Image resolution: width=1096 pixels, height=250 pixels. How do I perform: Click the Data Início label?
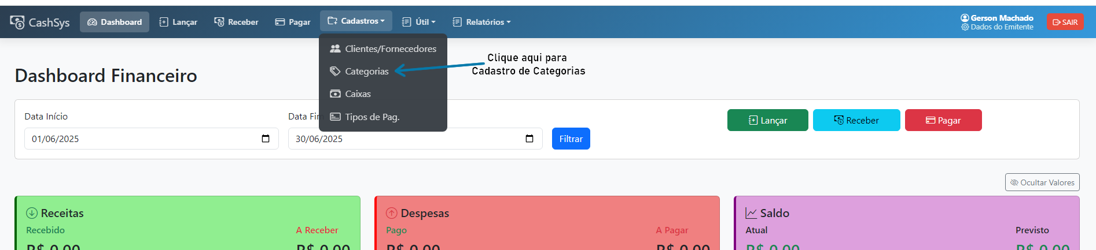pyautogui.click(x=46, y=116)
